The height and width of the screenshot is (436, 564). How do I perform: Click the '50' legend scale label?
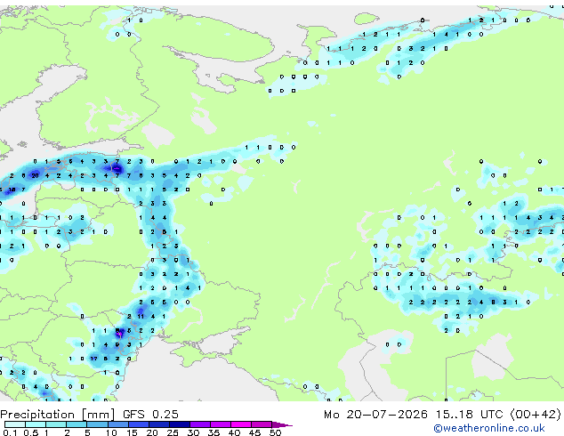pos(275,432)
